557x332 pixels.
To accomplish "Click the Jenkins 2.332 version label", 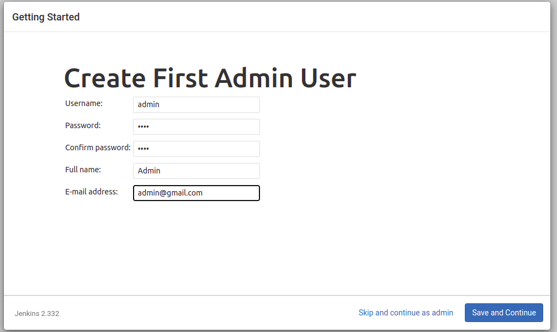I will coord(36,313).
